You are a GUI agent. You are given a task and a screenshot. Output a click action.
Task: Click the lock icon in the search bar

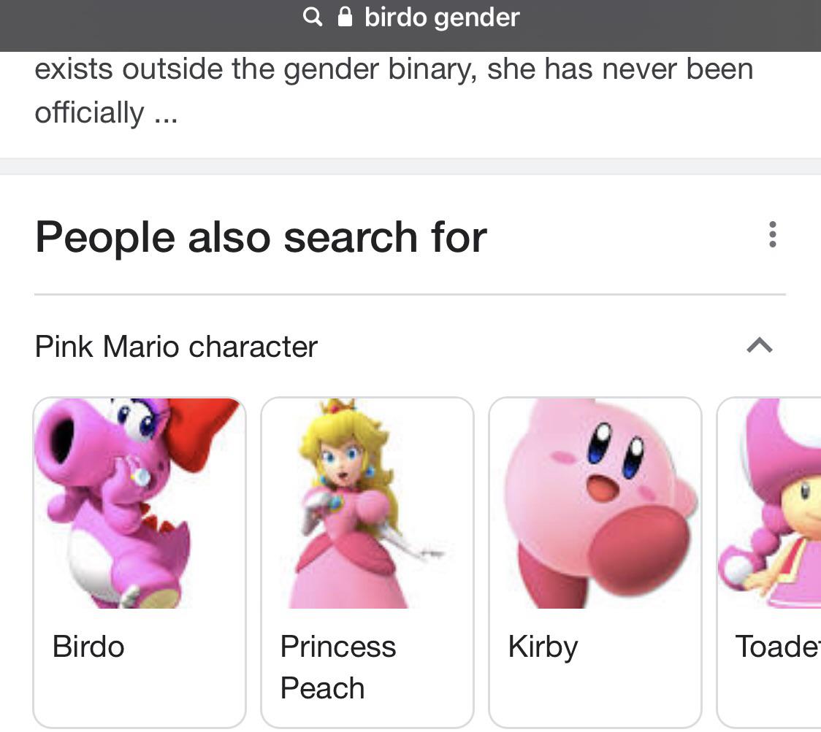343,17
